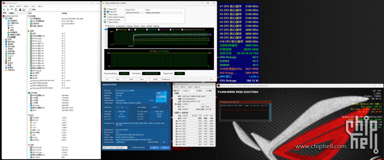Enable Stress local disks checkbox
This screenshot has width=384, height=160.
pyautogui.click(x=107, y=20)
